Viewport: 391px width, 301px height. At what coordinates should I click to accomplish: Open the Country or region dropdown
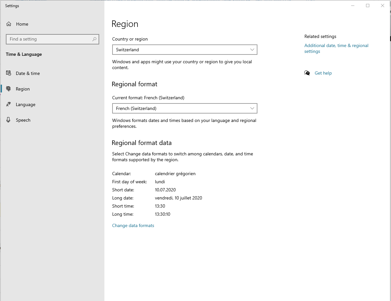click(184, 50)
